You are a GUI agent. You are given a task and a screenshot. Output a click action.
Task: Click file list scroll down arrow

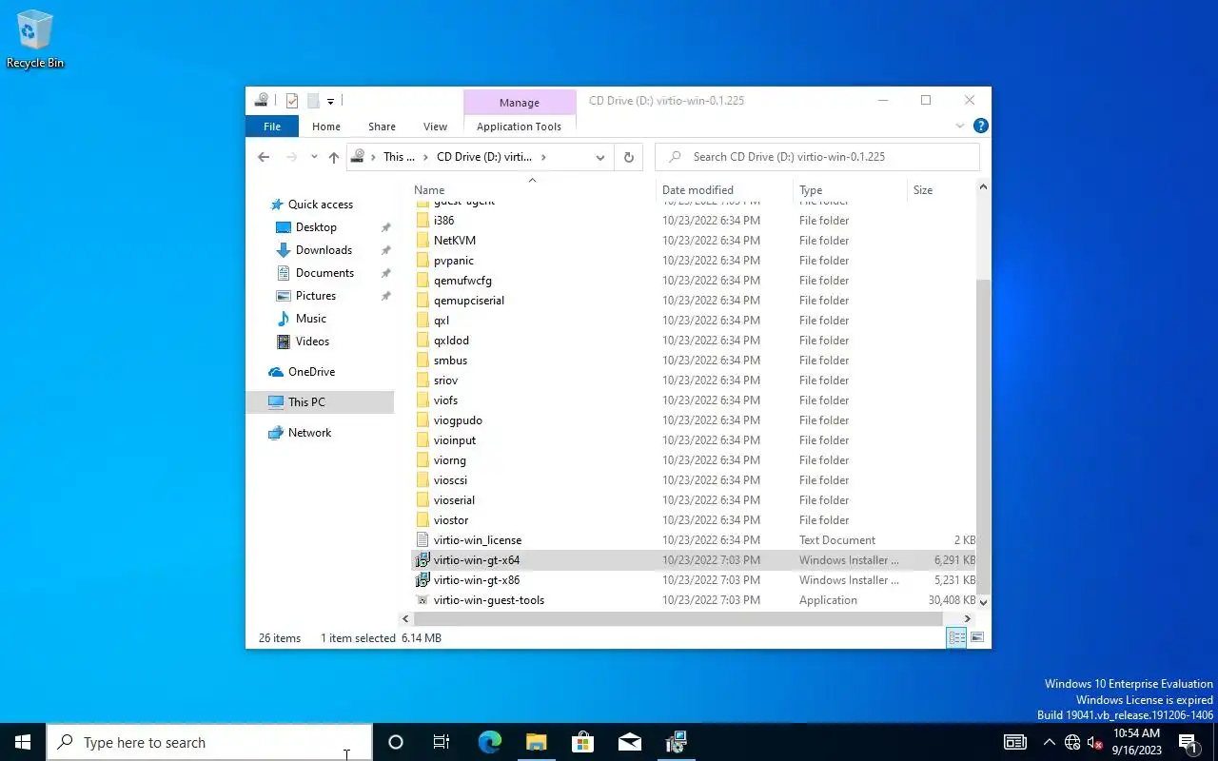(x=983, y=601)
